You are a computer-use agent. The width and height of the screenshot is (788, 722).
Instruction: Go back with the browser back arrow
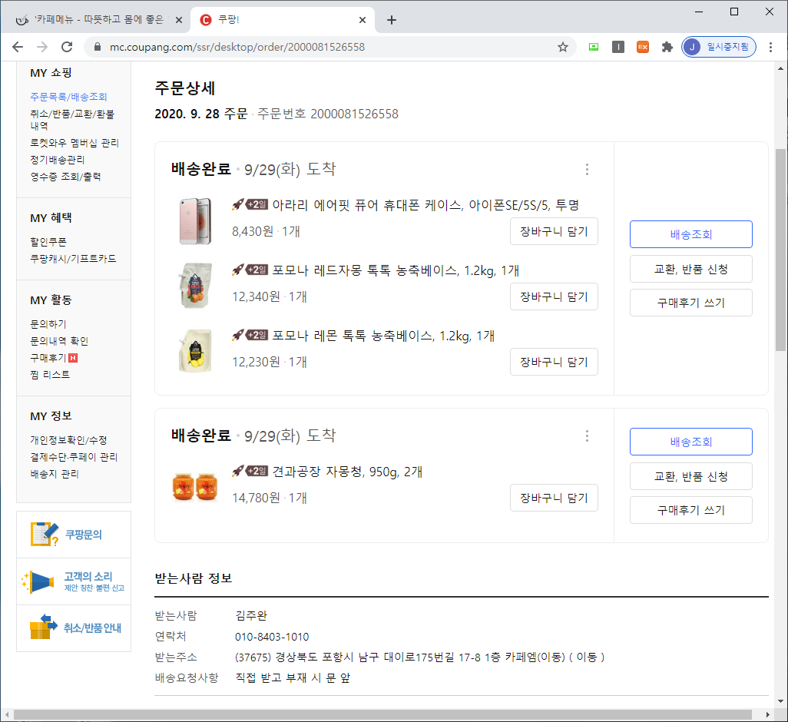point(18,47)
